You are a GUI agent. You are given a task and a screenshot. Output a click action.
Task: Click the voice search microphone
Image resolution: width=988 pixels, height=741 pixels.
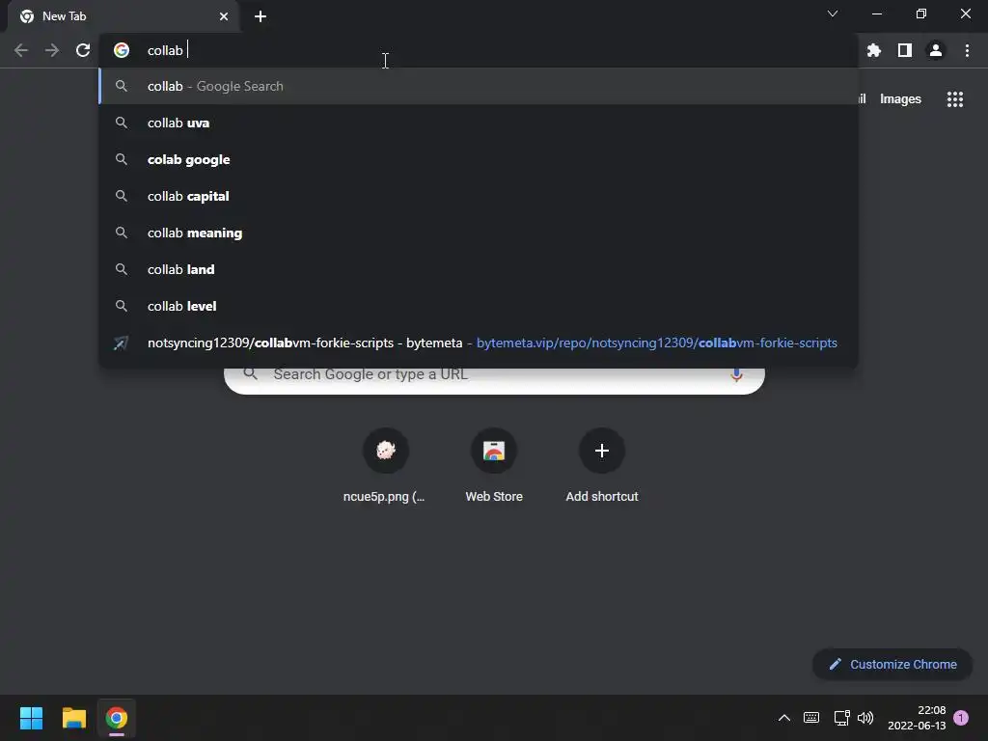click(x=736, y=374)
